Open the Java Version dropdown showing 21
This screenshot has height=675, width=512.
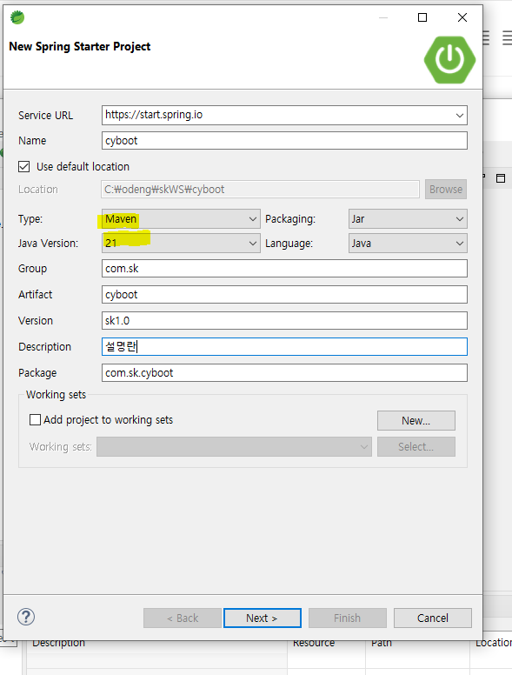[181, 244]
